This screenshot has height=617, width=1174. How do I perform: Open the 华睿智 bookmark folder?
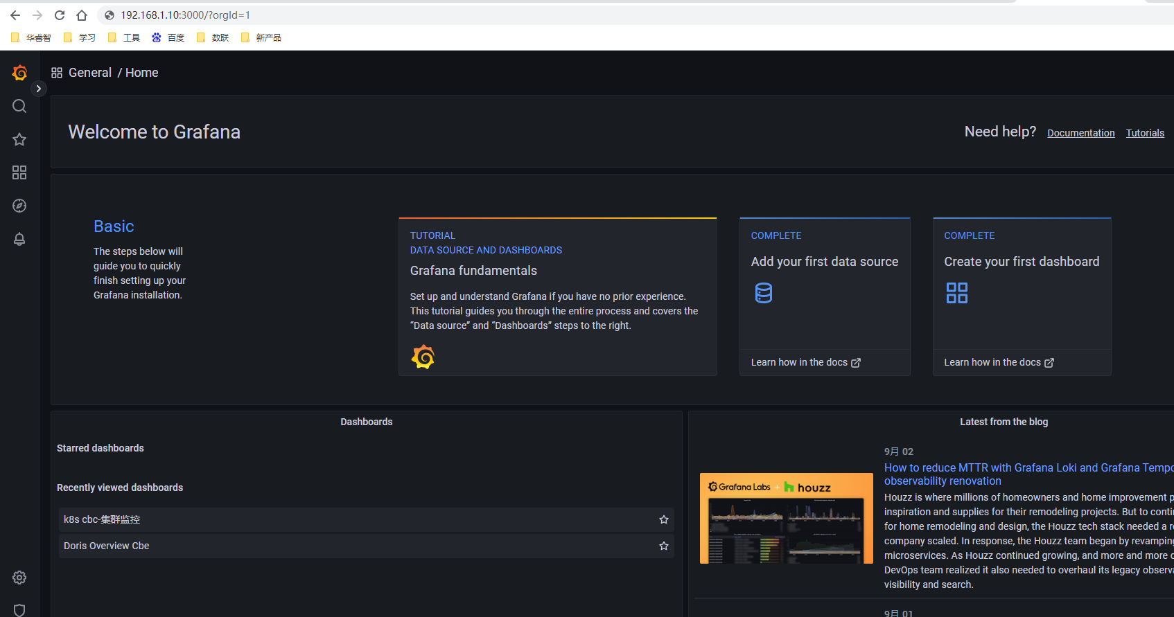click(x=30, y=37)
